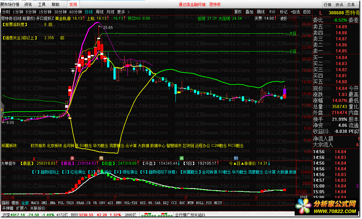This screenshot has height=219, width=362.
Task: Click the stock code 300608 title
Action: [x=336, y=13]
